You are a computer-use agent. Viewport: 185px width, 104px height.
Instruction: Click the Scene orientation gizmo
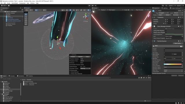tap(86, 16)
